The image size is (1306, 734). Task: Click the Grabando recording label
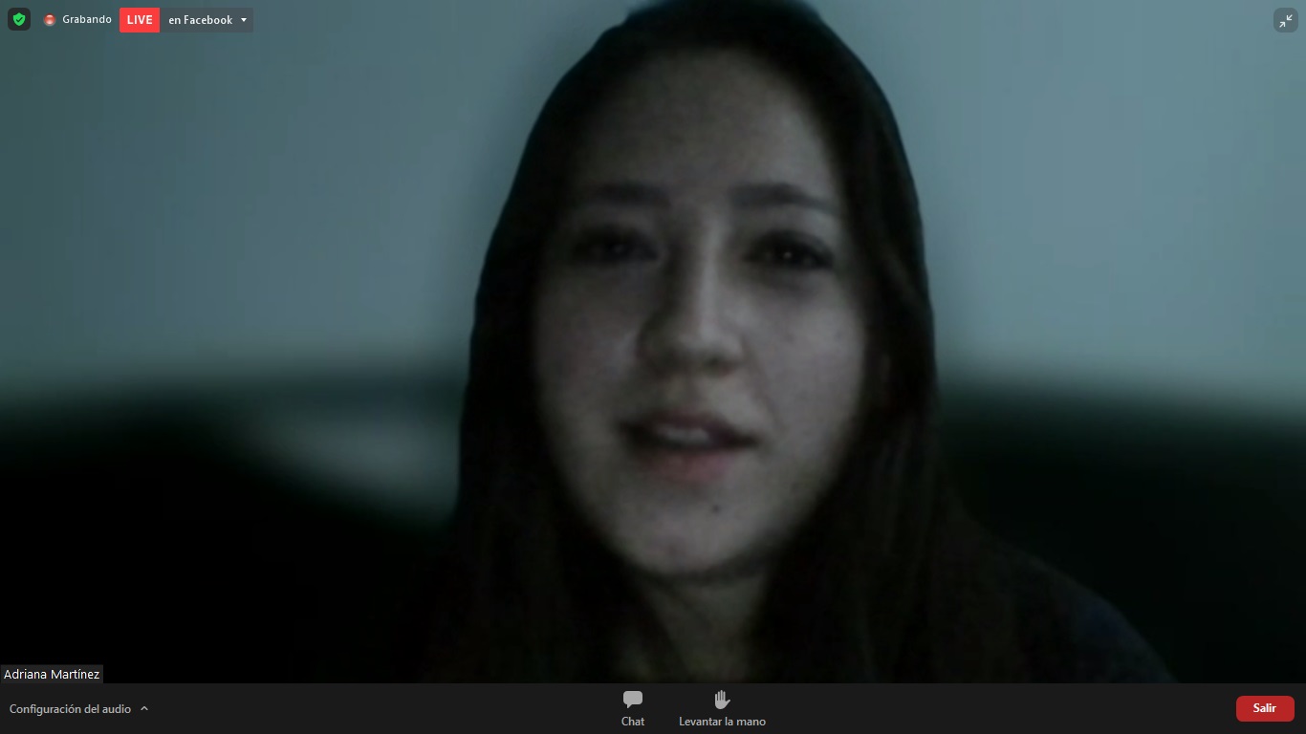[x=87, y=19]
